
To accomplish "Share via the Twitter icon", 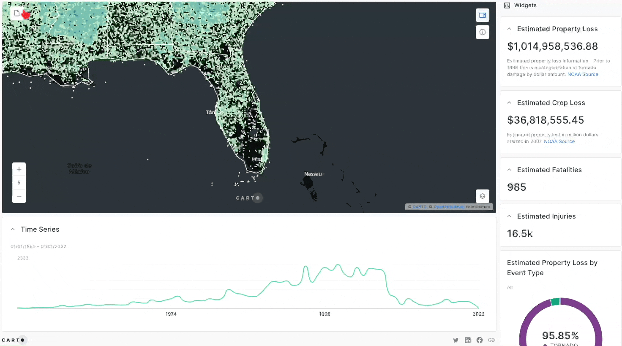I will (x=456, y=340).
